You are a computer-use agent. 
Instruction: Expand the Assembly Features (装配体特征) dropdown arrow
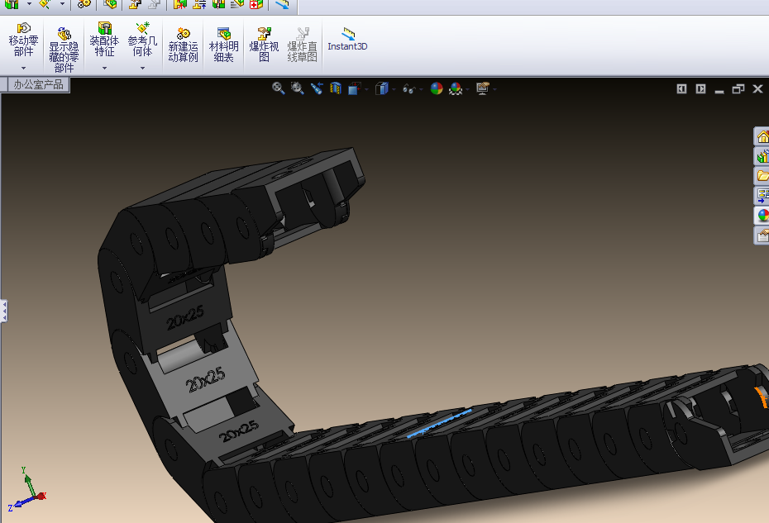(104, 69)
